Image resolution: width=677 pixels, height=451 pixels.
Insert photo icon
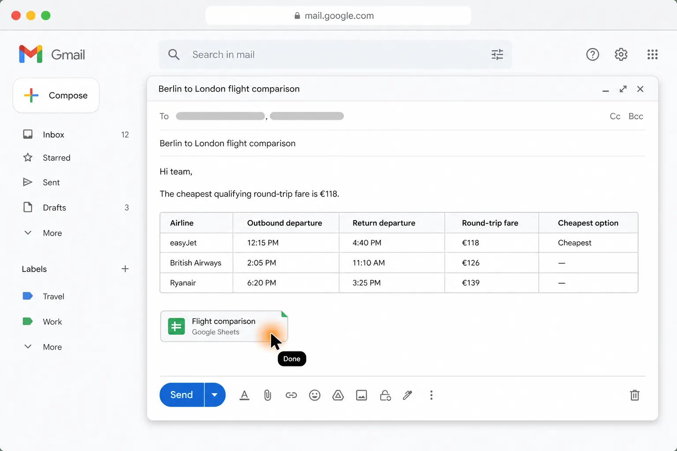(x=361, y=395)
